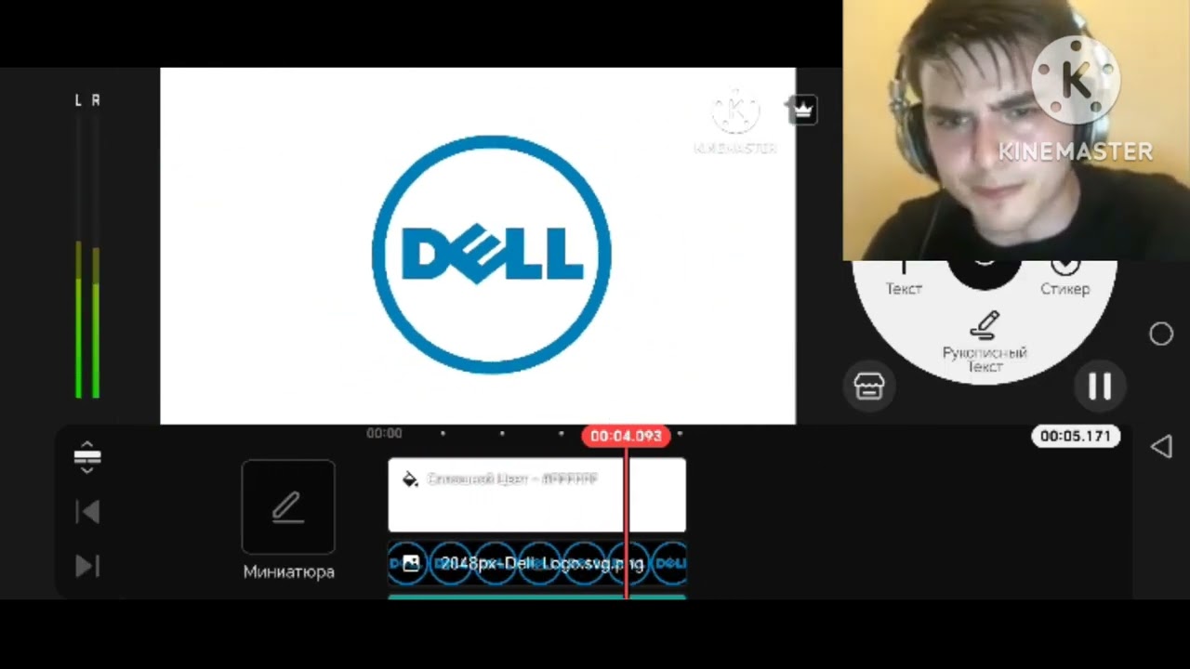
Task: Click the red playhead time 00:04.093
Action: [626, 436]
